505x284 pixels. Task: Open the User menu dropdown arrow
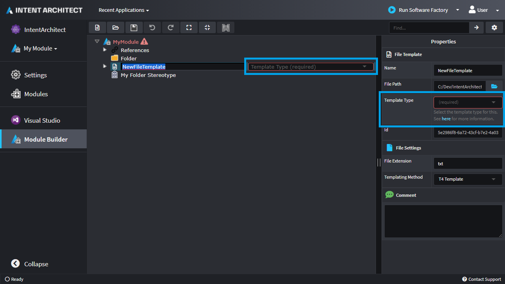click(497, 10)
